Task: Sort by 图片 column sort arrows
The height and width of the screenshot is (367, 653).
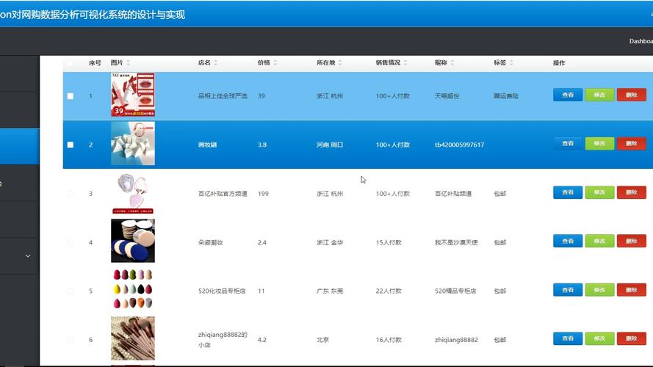Action: (x=129, y=63)
